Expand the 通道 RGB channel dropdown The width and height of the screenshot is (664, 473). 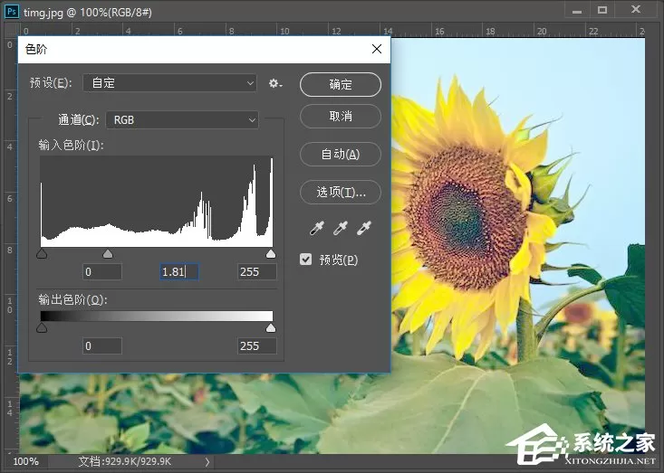182,120
